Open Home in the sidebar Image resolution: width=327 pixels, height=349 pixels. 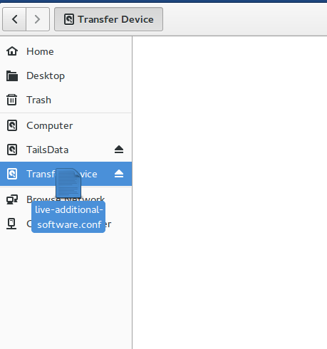pos(66,51)
